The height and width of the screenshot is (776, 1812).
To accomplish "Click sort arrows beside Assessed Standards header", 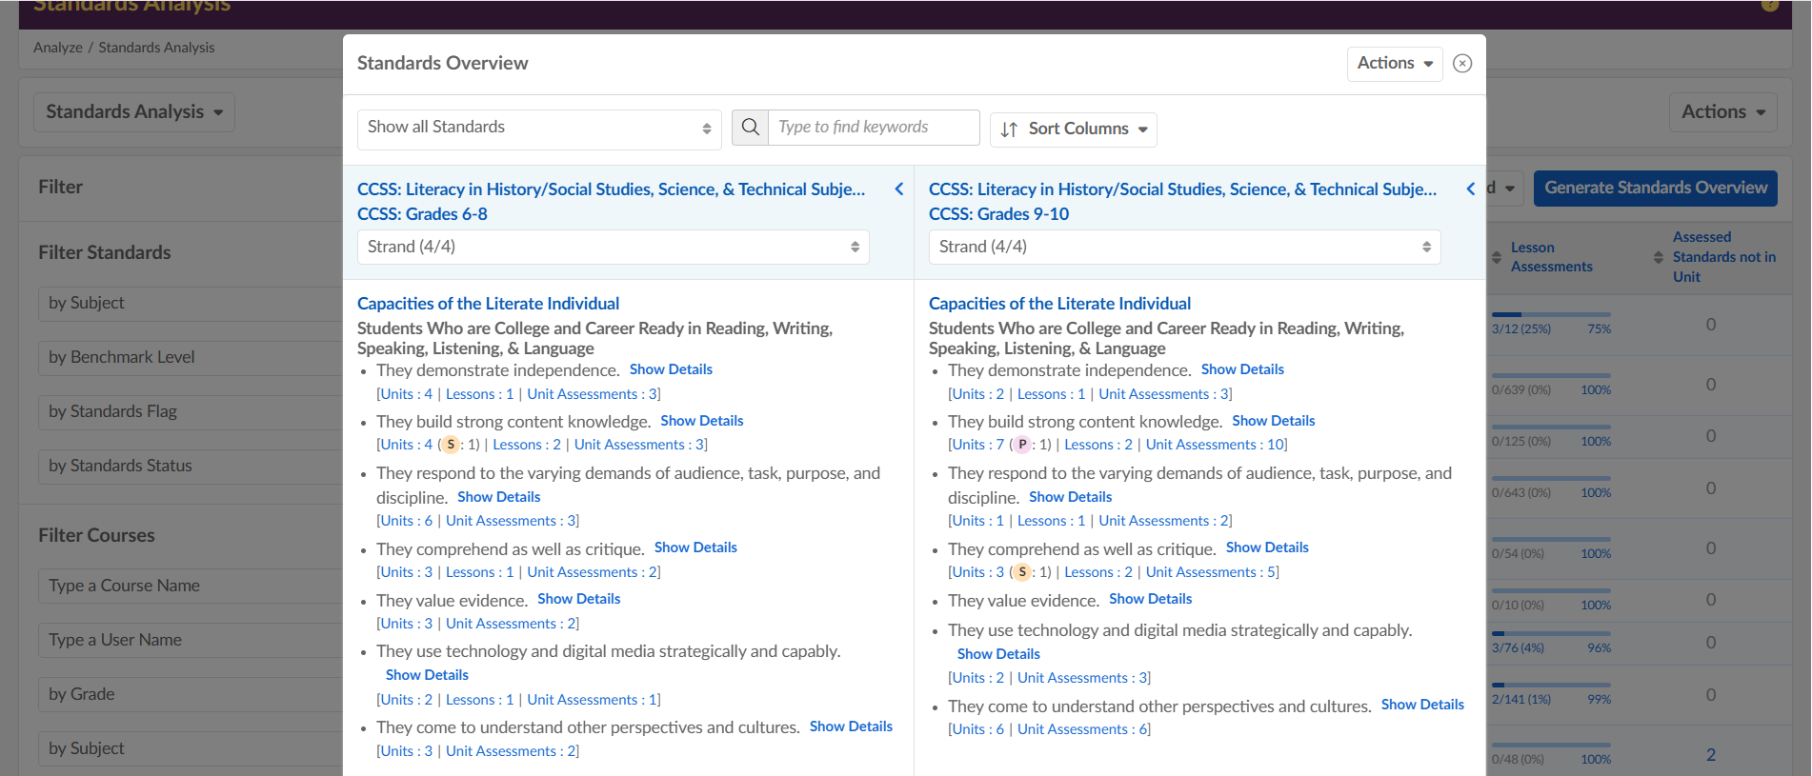I will click(1659, 258).
